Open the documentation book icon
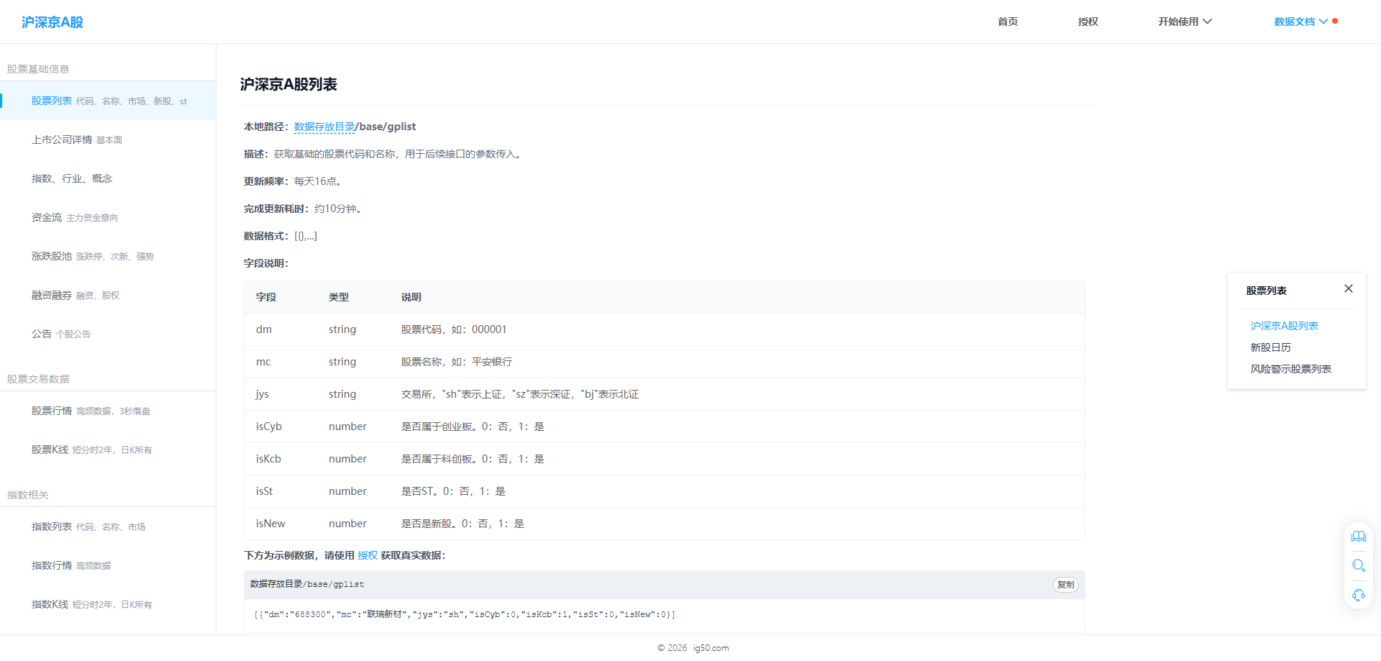 [x=1358, y=537]
